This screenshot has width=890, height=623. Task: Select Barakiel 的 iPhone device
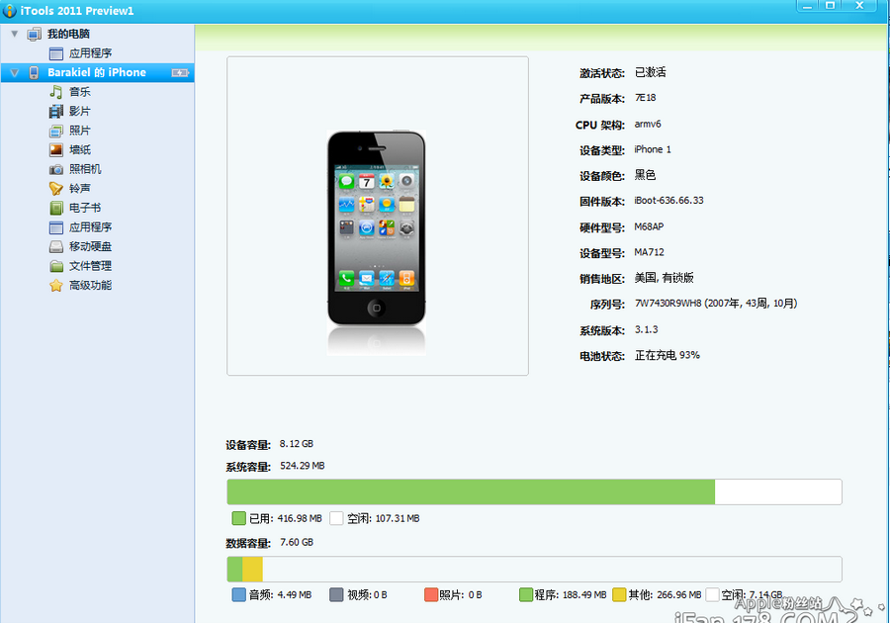pyautogui.click(x=97, y=72)
